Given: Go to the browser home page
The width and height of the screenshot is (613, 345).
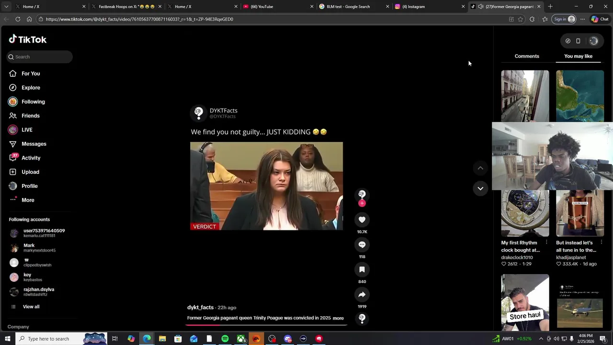Looking at the screenshot, I should click(29, 19).
